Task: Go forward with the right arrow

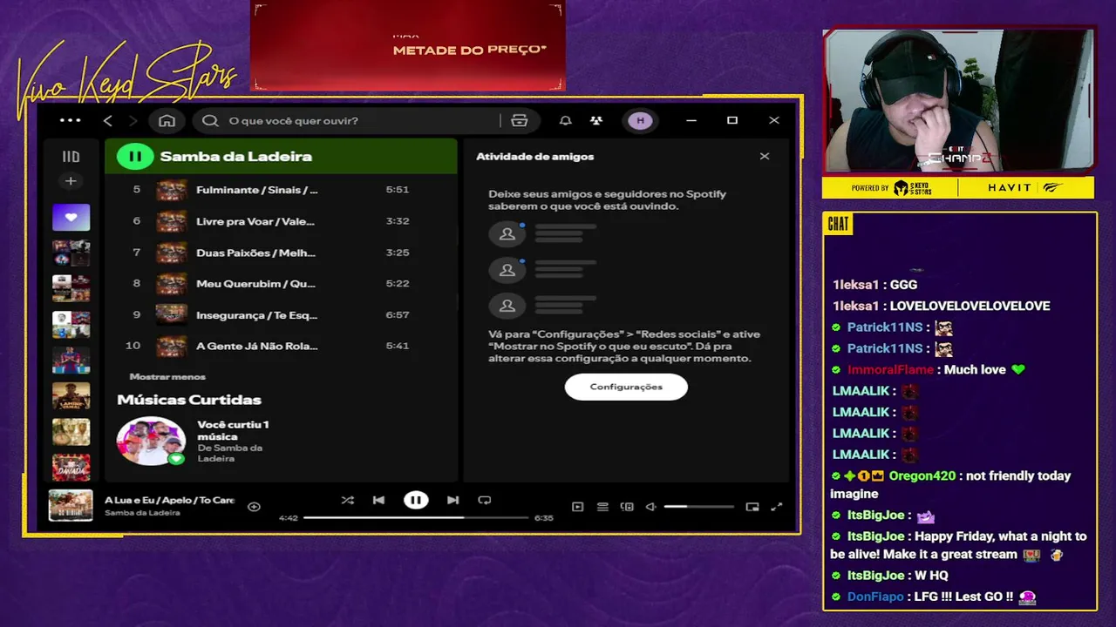Action: click(x=133, y=120)
